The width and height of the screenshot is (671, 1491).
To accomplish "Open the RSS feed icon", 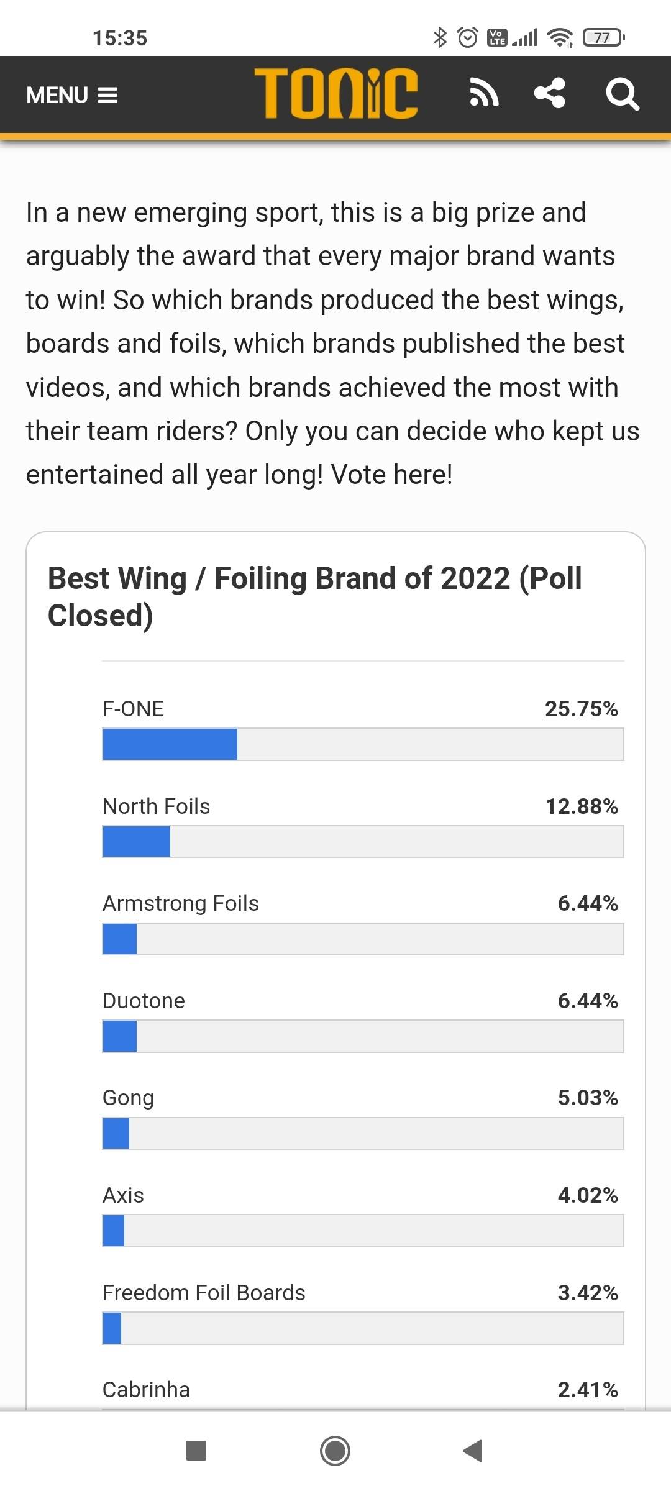I will click(x=484, y=94).
